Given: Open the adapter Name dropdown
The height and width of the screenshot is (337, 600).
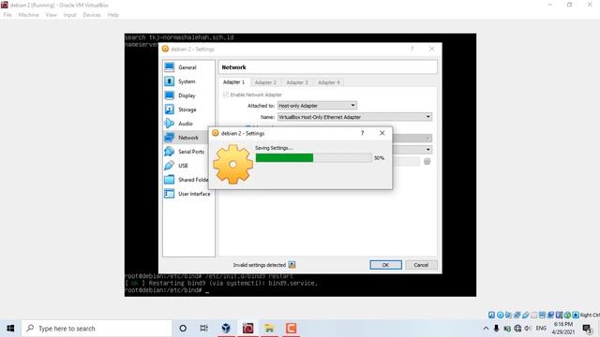Looking at the screenshot, I should click(354, 117).
